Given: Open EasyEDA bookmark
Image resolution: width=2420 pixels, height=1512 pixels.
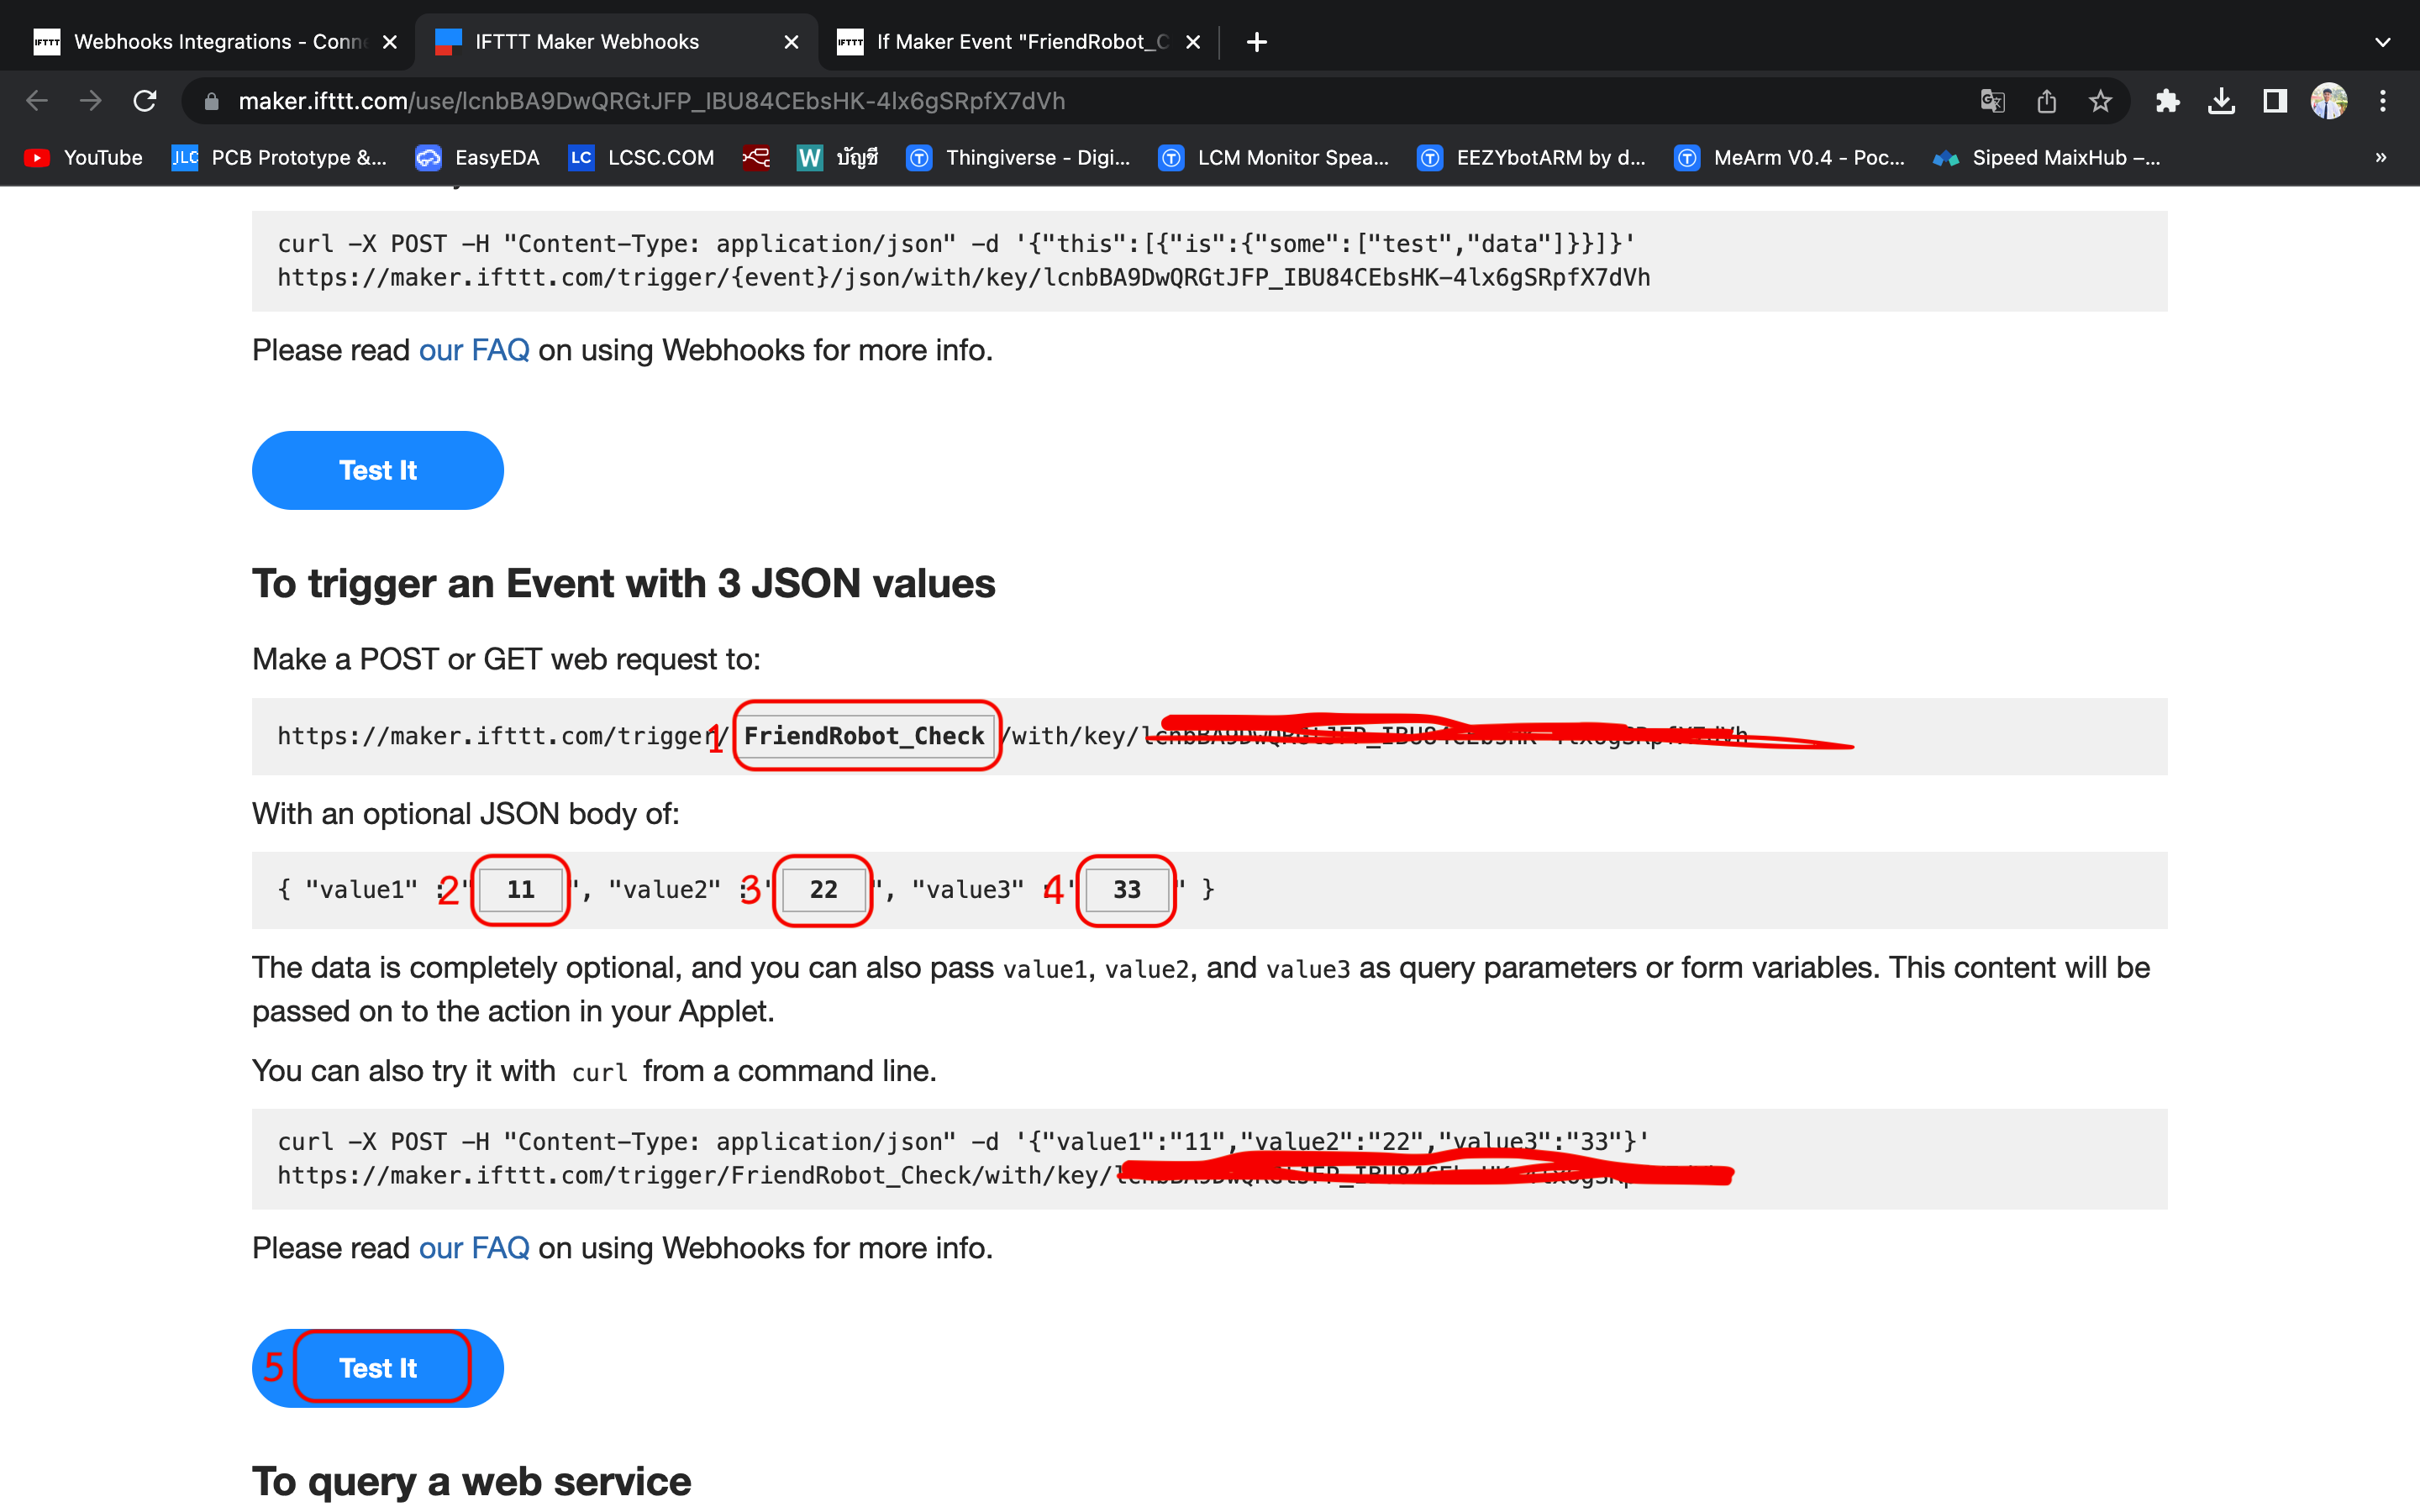Looking at the screenshot, I should pyautogui.click(x=477, y=157).
